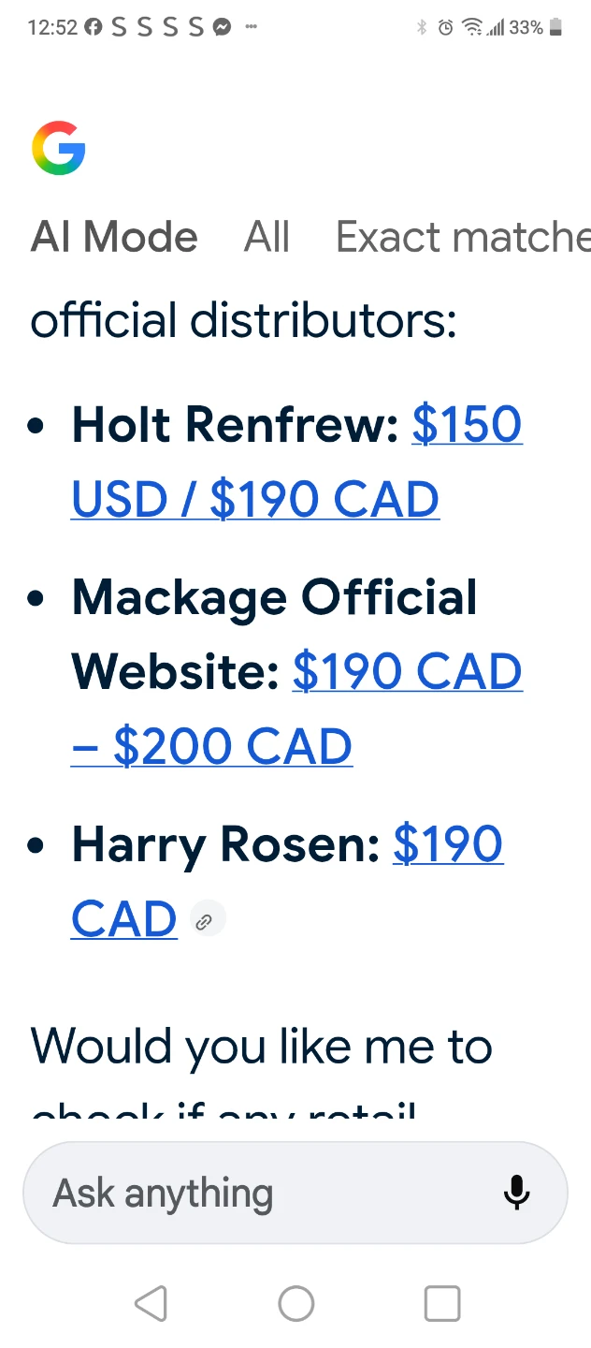This screenshot has height=1348, width=591.
Task: Tap the more notifications dots in status bar
Action: 250,27
